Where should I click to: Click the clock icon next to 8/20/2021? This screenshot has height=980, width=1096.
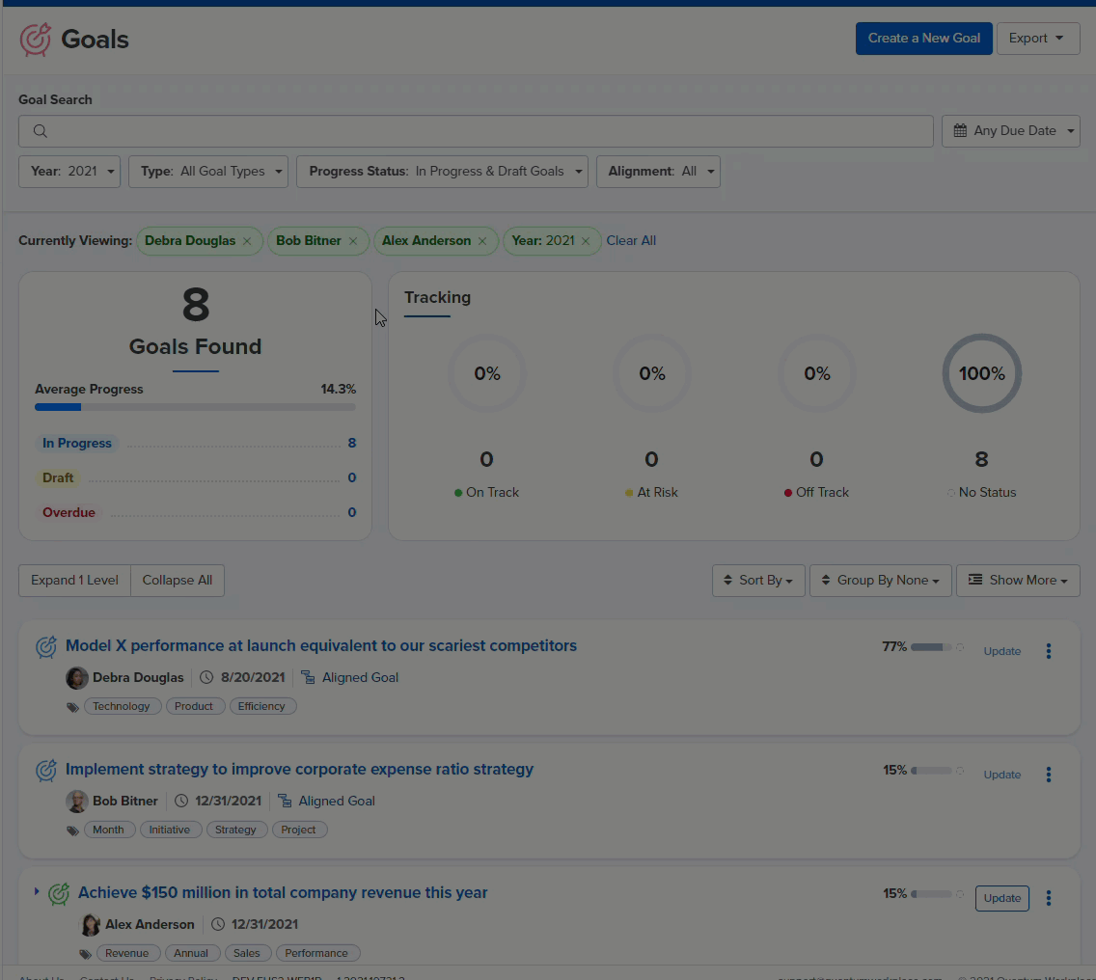(206, 677)
